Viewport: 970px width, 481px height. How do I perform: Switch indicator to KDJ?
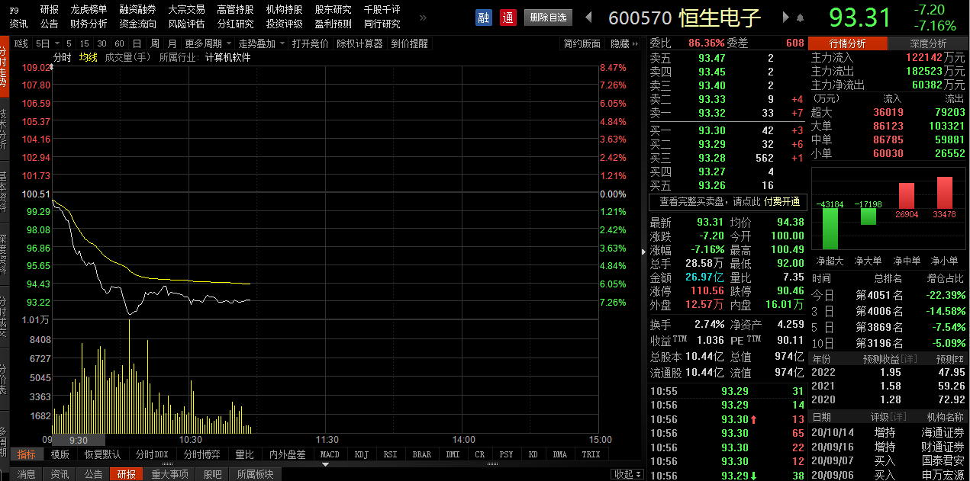click(362, 454)
